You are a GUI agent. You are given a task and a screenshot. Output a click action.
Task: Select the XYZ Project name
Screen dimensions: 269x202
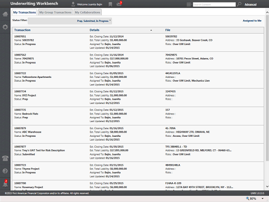29,96
